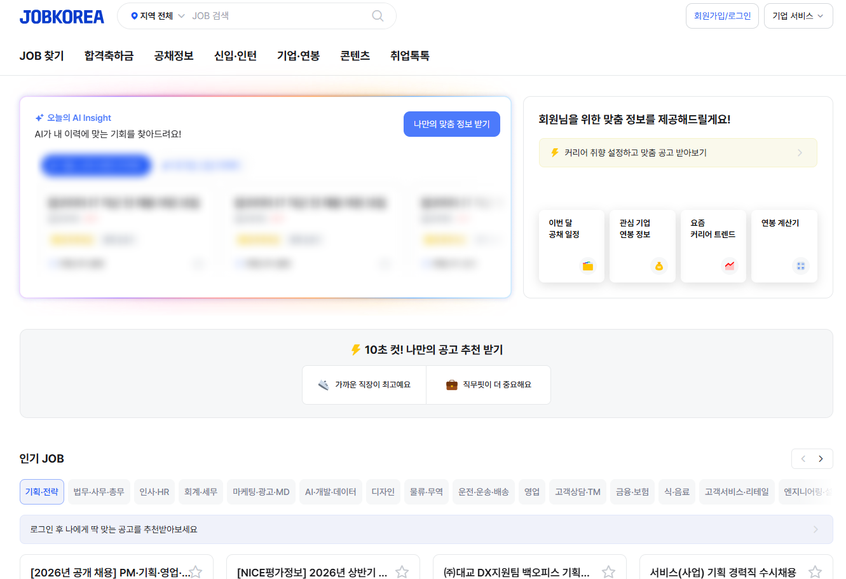Bookmark star for [NICE평가정보] 2026년 상반기 posting
Screen dimensions: 846x579
pos(402,572)
